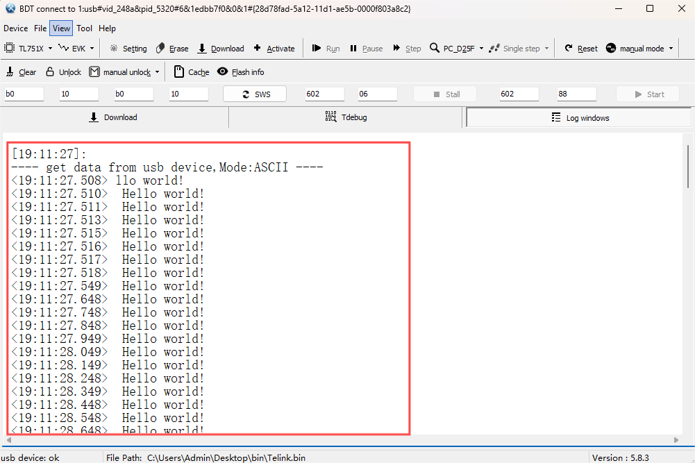Expand the EVK dropdown arrow
This screenshot has width=695, height=463.
92,49
